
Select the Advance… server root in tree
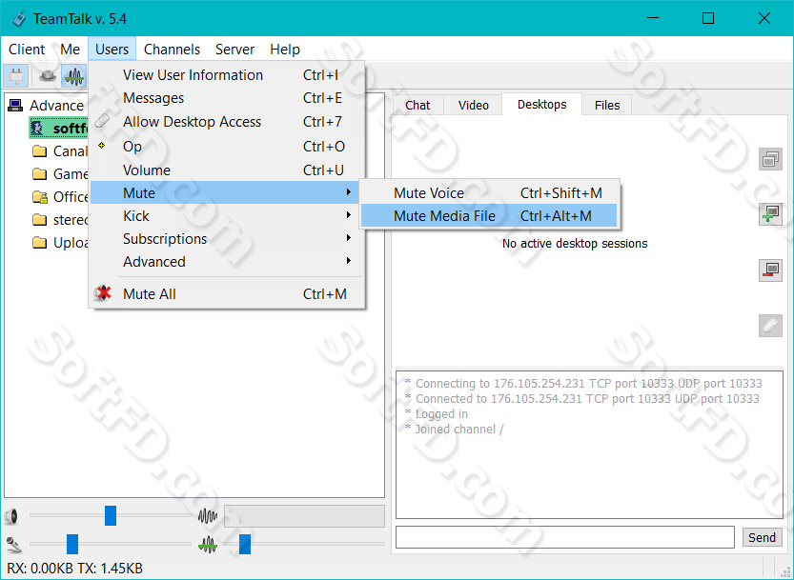[47, 106]
